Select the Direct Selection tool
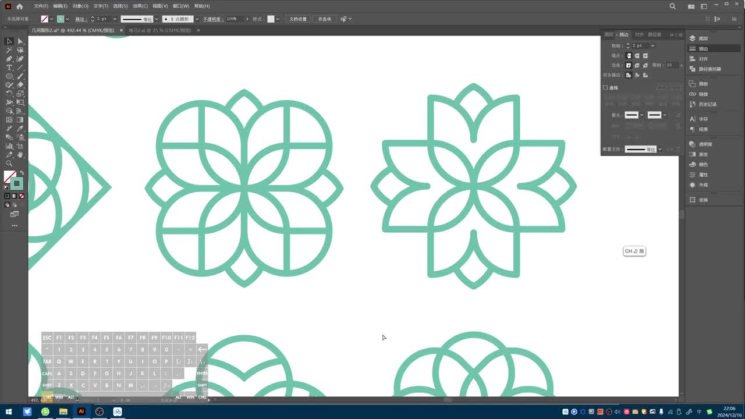 [x=20, y=41]
